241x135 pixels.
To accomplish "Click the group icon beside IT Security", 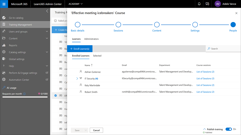I will tap(81, 78).
